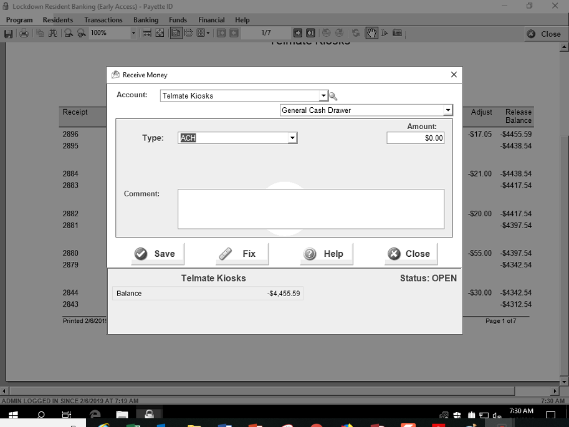The width and height of the screenshot is (569, 427).
Task: Open the Type dropdown showing ACH
Action: (x=292, y=138)
